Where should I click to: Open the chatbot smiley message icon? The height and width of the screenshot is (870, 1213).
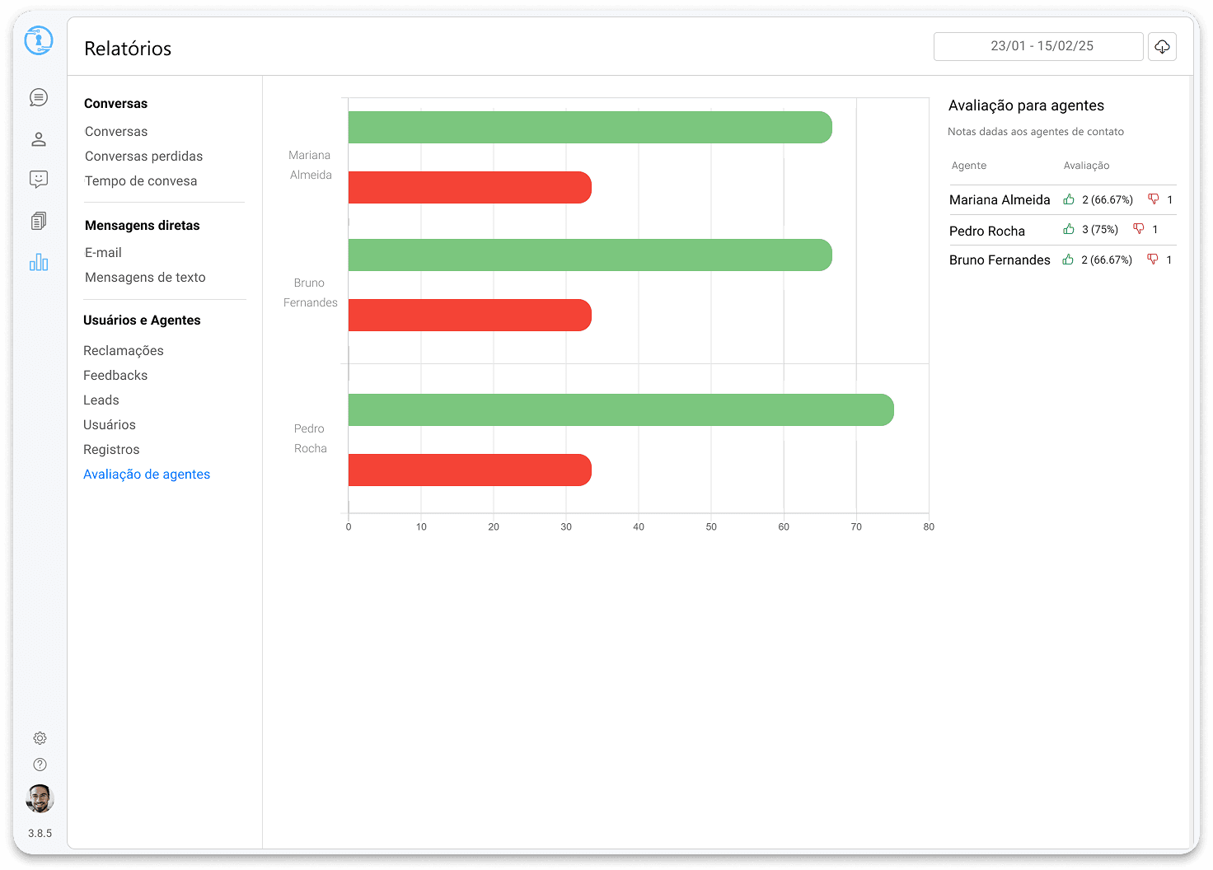[x=39, y=180]
